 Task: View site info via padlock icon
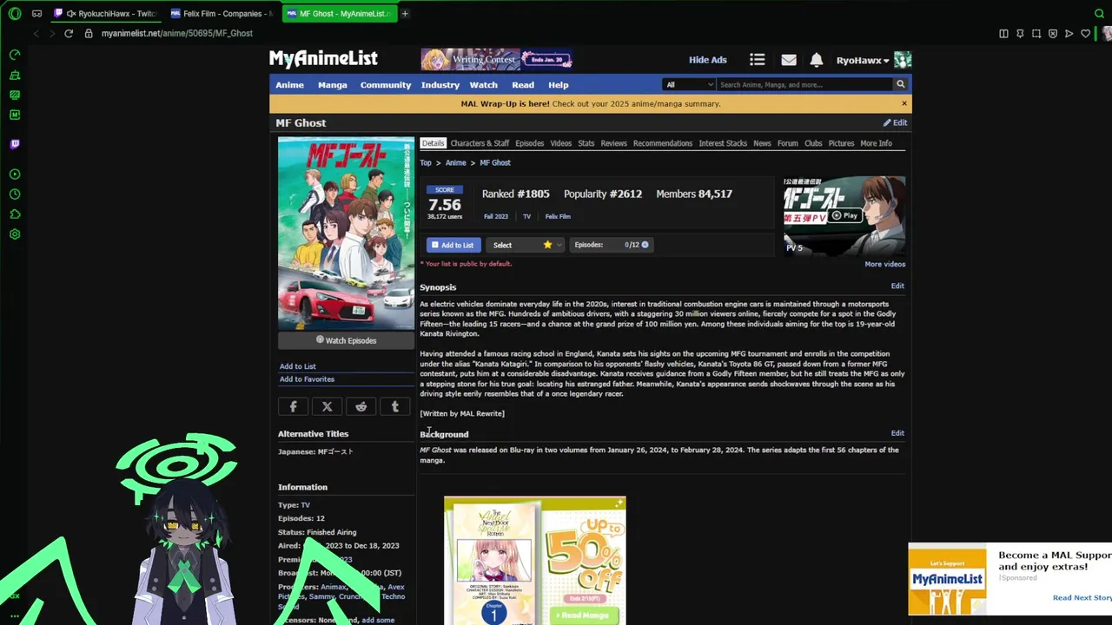[89, 33]
